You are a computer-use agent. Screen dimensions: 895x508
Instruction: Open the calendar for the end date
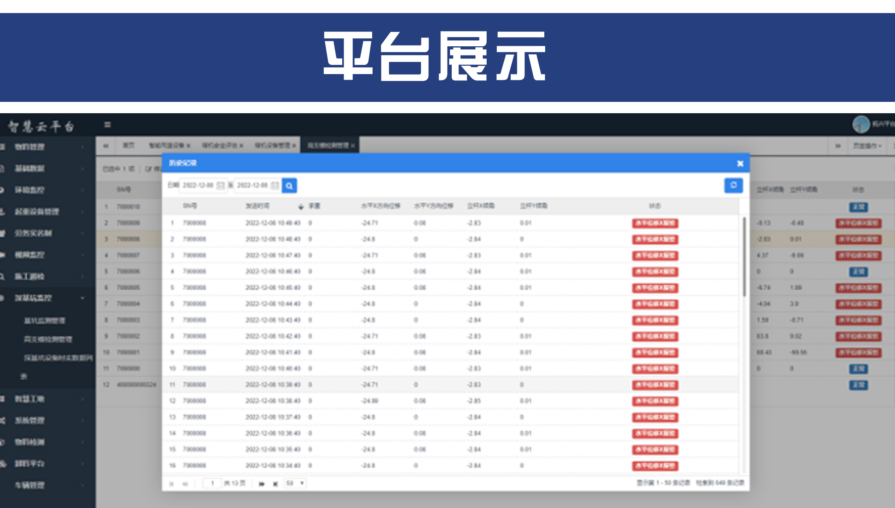[x=274, y=186]
